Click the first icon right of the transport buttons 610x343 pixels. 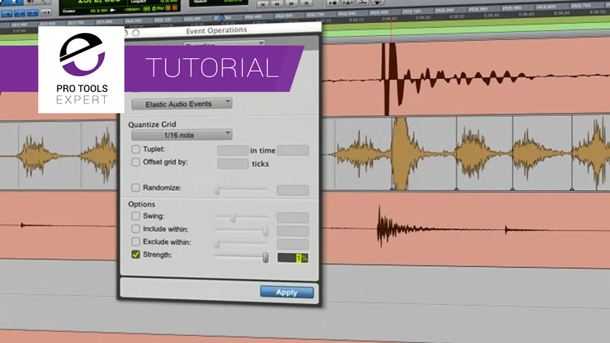332,3
